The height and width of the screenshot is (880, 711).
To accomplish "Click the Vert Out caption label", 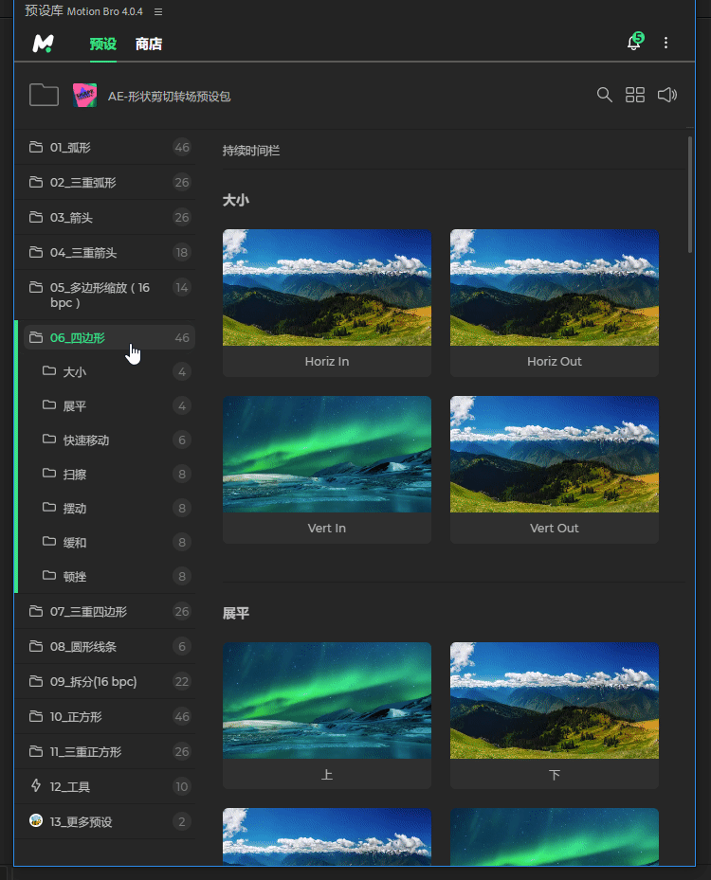I will coord(555,529).
